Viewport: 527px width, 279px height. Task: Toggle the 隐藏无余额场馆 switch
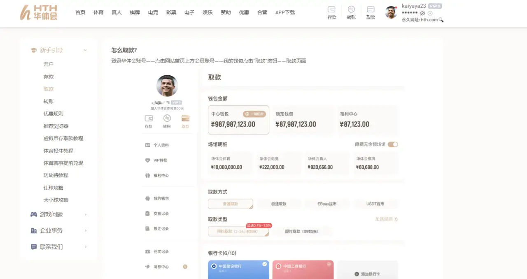393,144
